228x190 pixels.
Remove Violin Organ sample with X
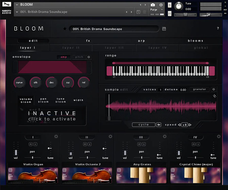pyautogui.click(x=55, y=170)
